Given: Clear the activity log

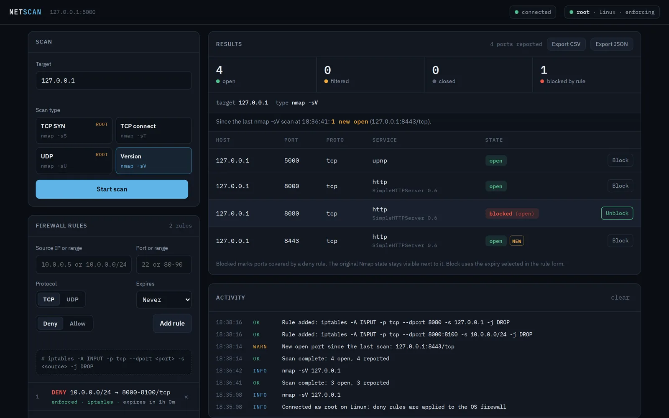Looking at the screenshot, I should tap(620, 298).
